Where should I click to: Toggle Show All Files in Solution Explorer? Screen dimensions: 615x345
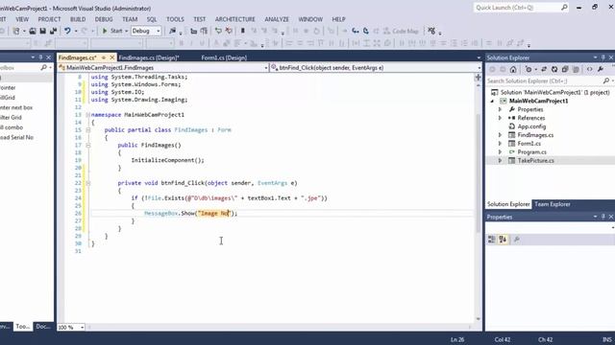pyautogui.click(x=576, y=70)
